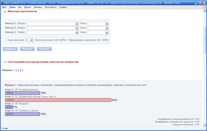Click the '90 "Продажи"' answer text

point(22,104)
